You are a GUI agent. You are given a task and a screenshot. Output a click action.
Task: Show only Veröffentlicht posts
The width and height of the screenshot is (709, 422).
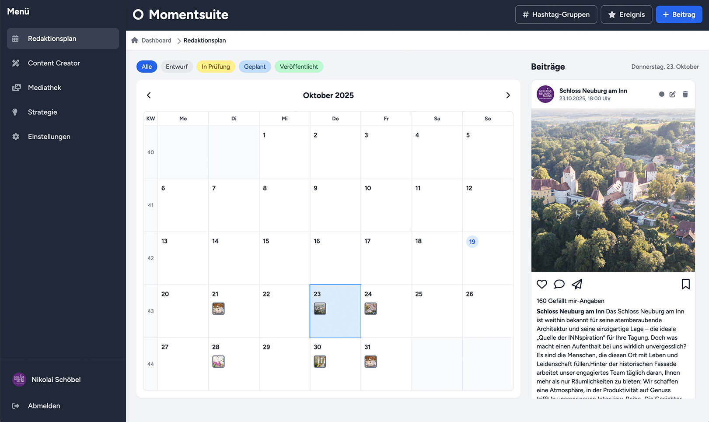point(299,67)
